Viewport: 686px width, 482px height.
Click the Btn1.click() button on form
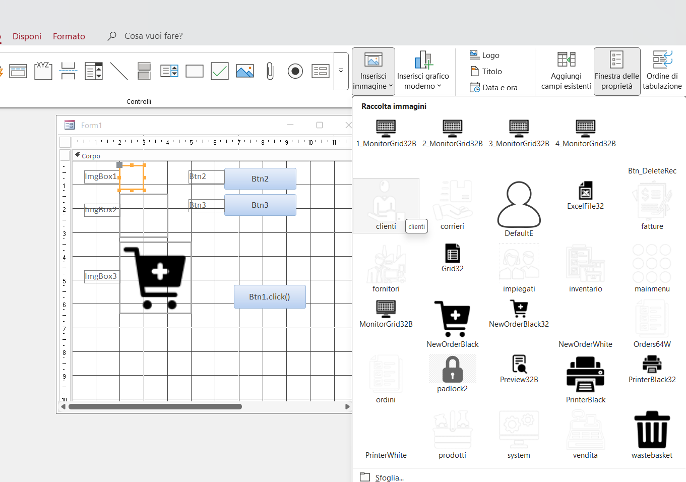click(270, 296)
